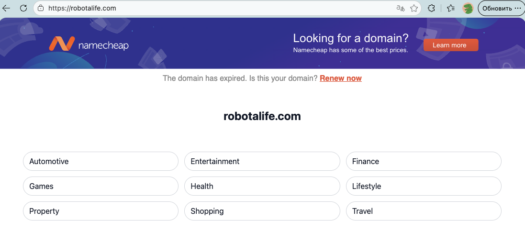Reload the page with refresh icon

[23, 8]
